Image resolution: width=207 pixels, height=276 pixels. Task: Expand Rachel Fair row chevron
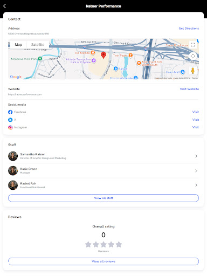196,185
